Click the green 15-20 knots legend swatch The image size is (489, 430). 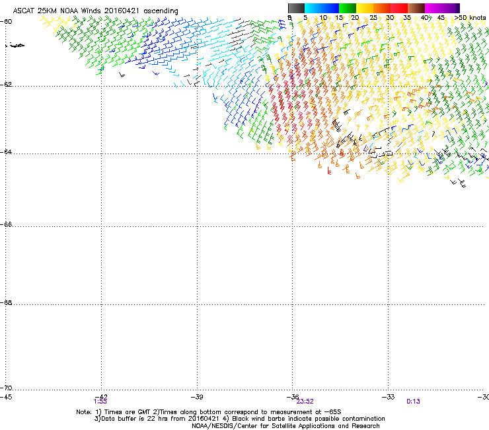(x=348, y=8)
